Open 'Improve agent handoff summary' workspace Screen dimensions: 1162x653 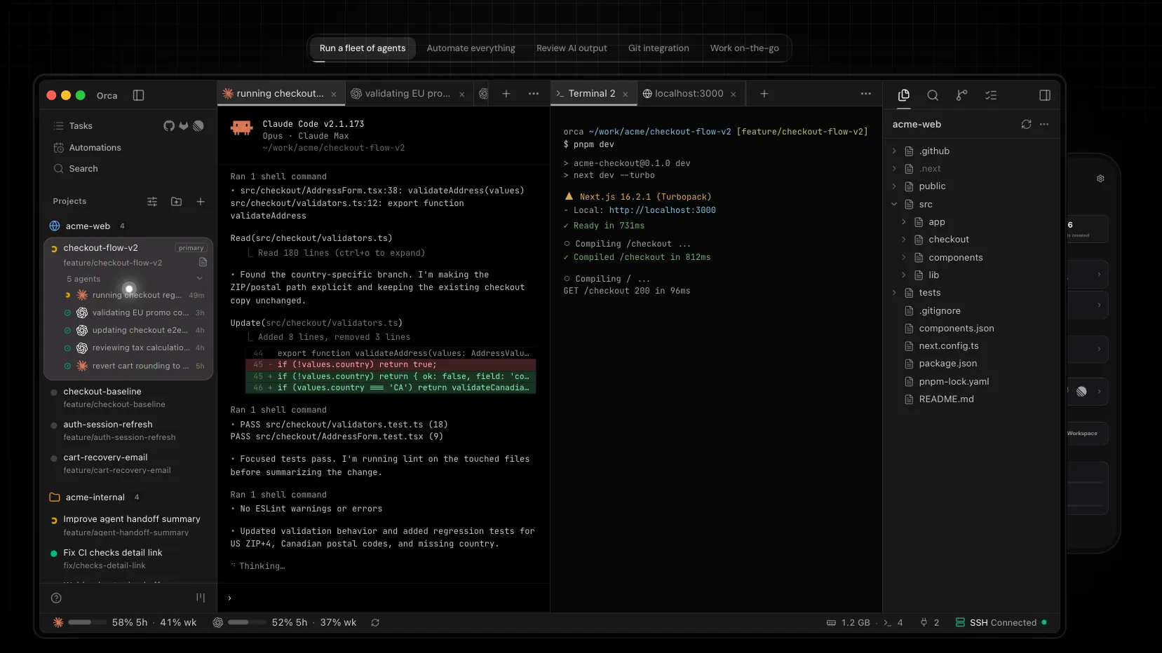[x=128, y=525]
